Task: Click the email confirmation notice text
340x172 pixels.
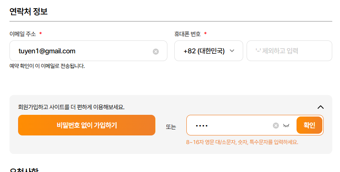Action: (x=47, y=66)
